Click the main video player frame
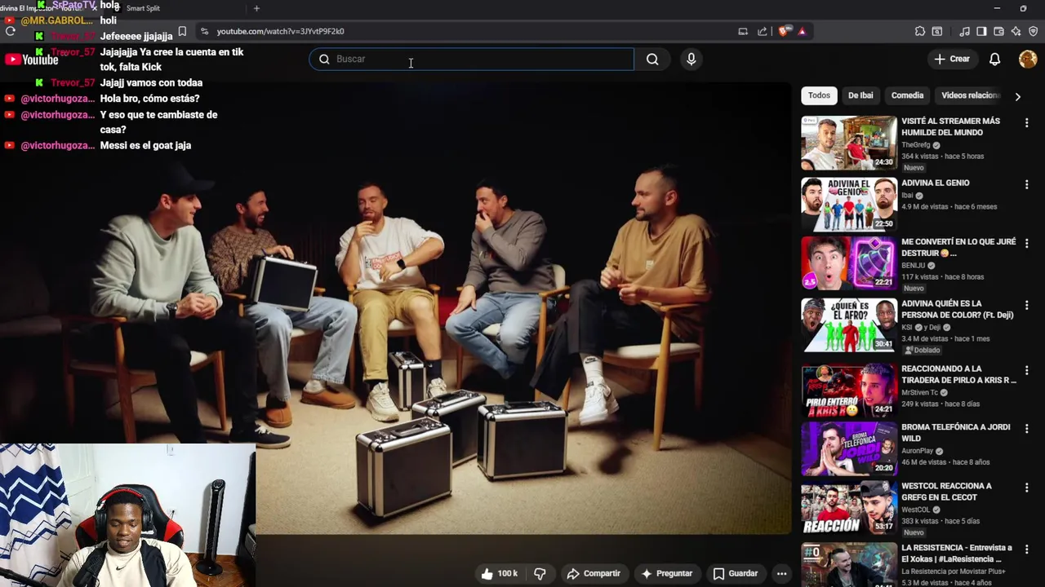The width and height of the screenshot is (1045, 587). [x=395, y=308]
